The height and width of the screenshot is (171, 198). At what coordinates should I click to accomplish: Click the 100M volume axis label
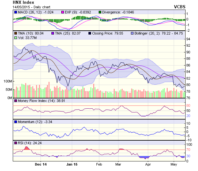[7, 82]
